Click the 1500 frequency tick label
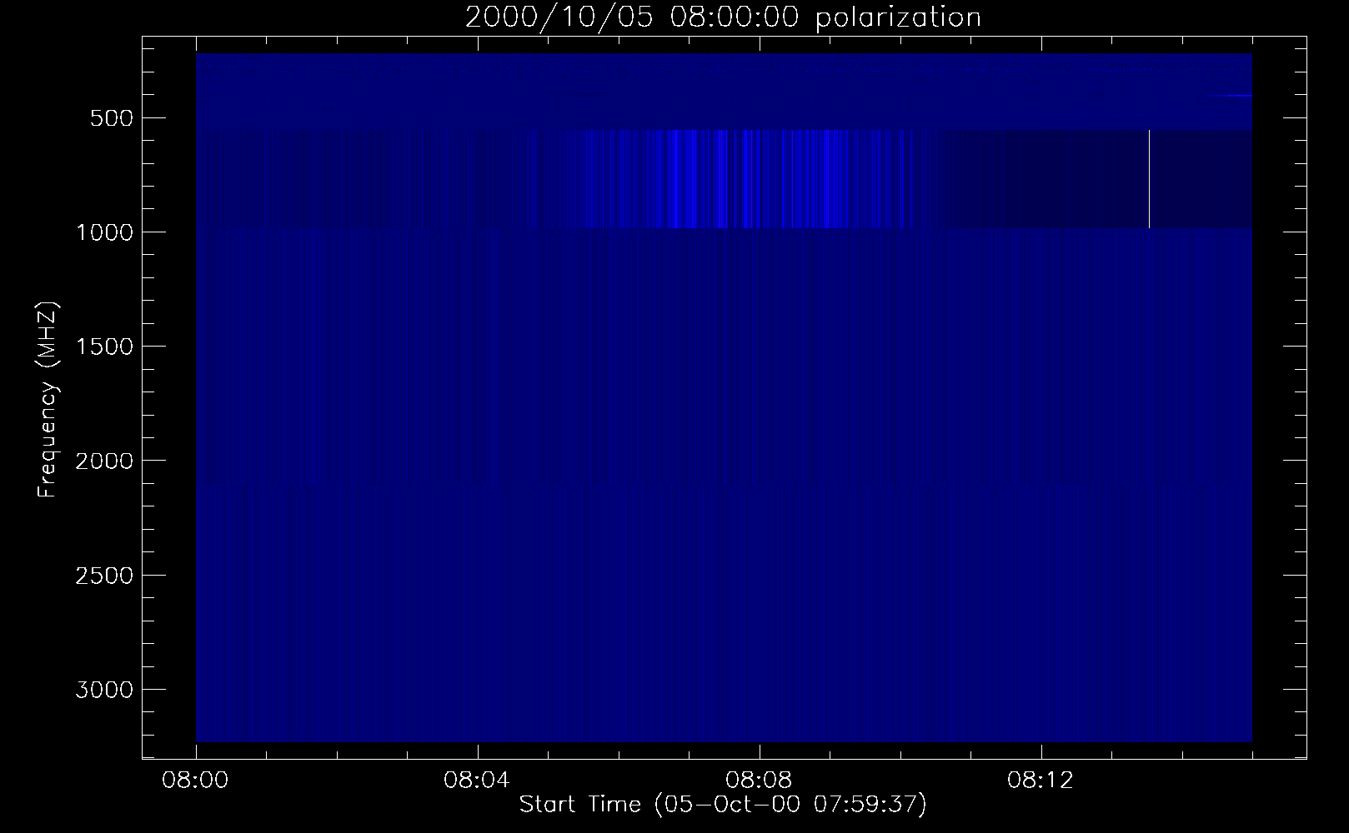1349x833 pixels. [104, 347]
